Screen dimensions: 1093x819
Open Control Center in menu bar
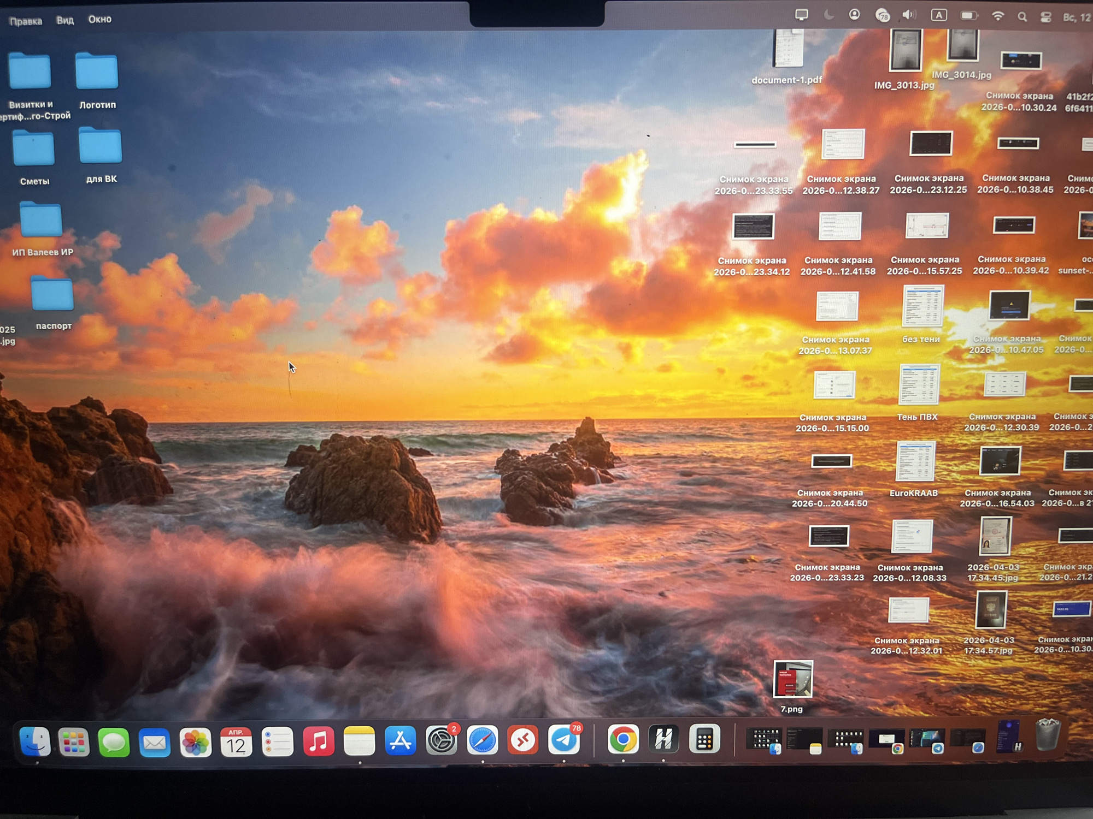click(x=1046, y=17)
